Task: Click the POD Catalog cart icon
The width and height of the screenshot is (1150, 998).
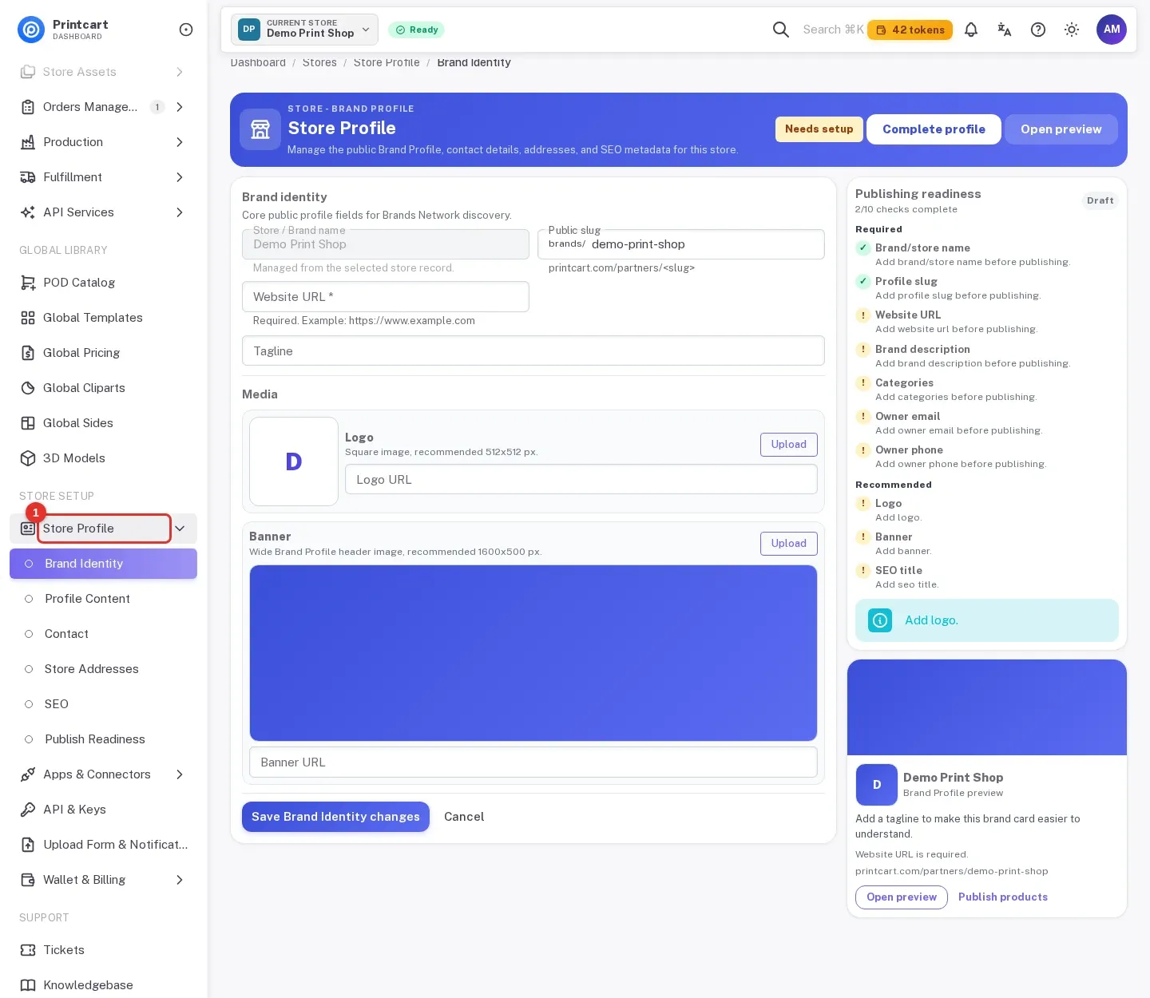Action: coord(28,283)
